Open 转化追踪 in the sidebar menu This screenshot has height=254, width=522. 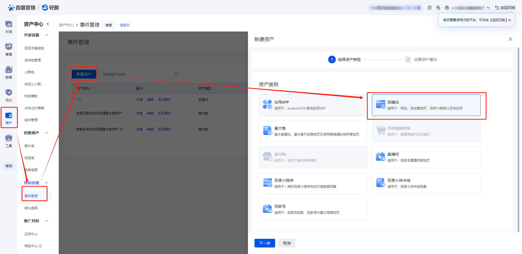pyautogui.click(x=31, y=208)
